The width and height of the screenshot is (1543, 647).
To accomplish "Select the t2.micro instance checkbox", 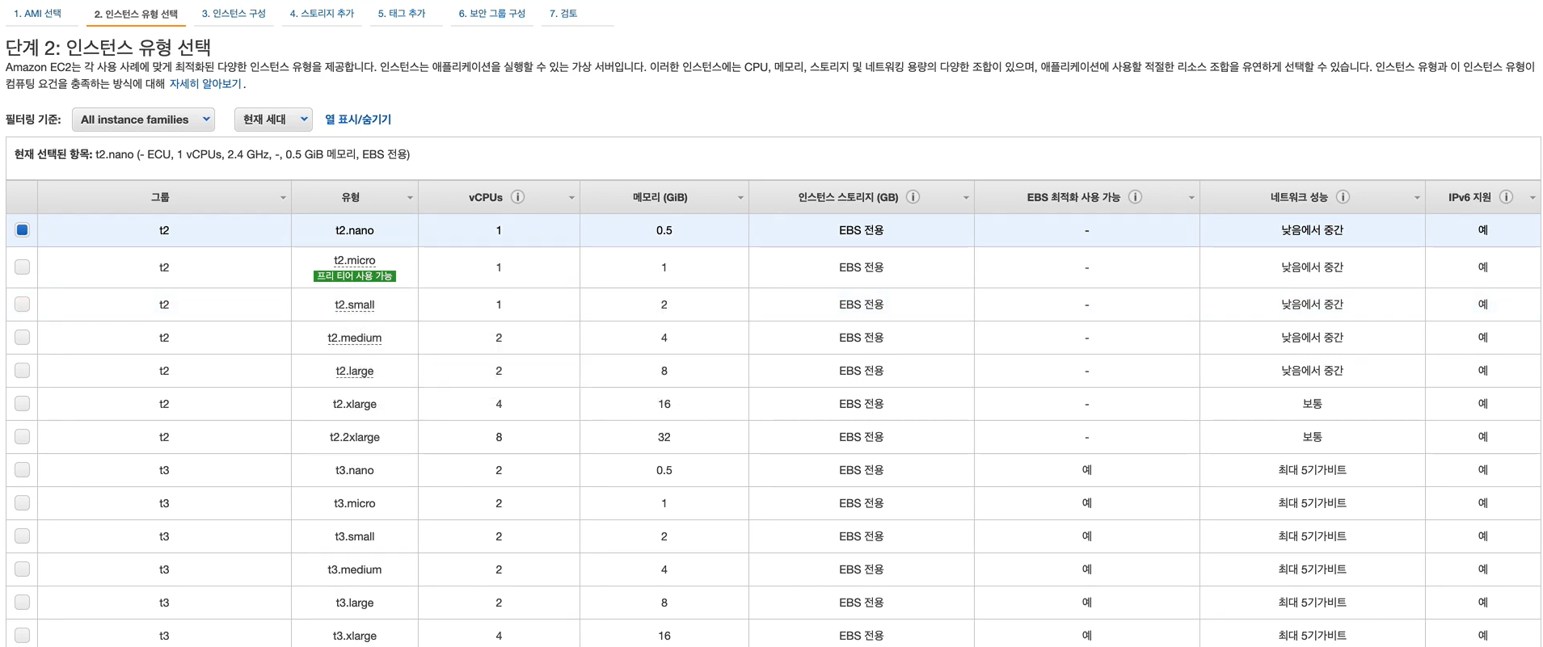I will (x=23, y=267).
